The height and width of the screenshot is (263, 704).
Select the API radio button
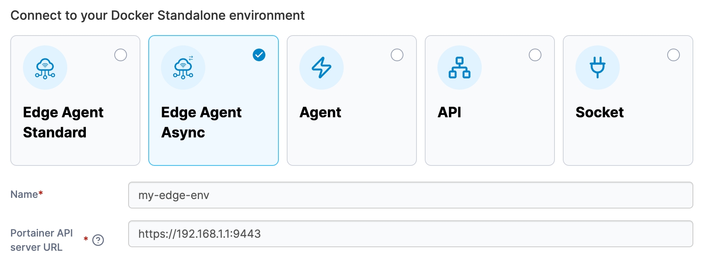click(x=535, y=55)
